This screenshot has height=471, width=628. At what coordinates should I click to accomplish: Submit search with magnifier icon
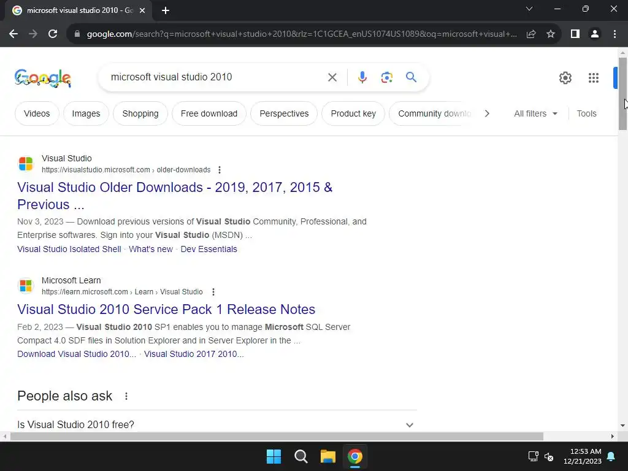tap(411, 77)
